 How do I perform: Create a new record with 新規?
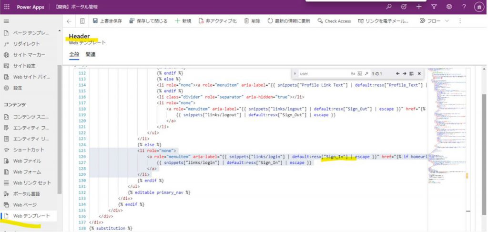tap(183, 21)
